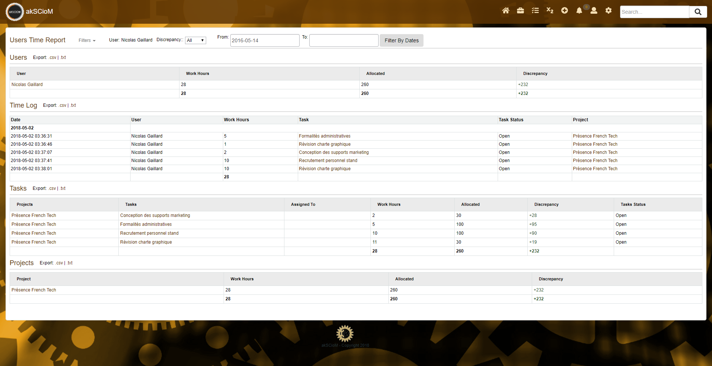Image resolution: width=712 pixels, height=366 pixels.
Task: Click the Users Time Report title
Action: point(37,40)
